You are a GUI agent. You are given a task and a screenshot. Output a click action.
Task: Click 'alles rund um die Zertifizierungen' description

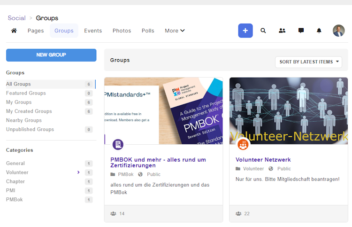click(x=160, y=188)
